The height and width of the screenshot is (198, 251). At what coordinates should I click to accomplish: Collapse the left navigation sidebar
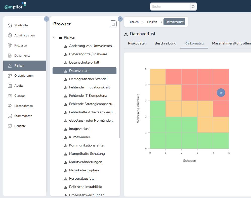point(47,19)
